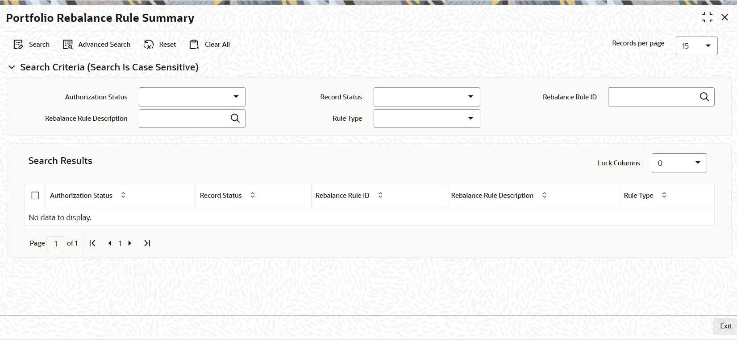Click the Rebalance Rule Description lookup magnifier

[235, 118]
